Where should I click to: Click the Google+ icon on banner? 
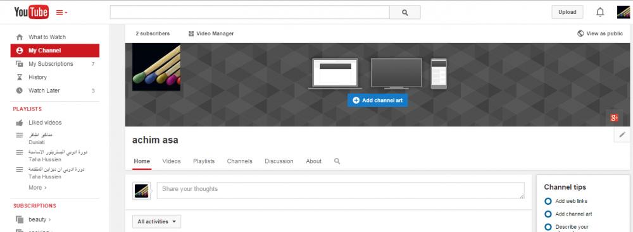614,118
